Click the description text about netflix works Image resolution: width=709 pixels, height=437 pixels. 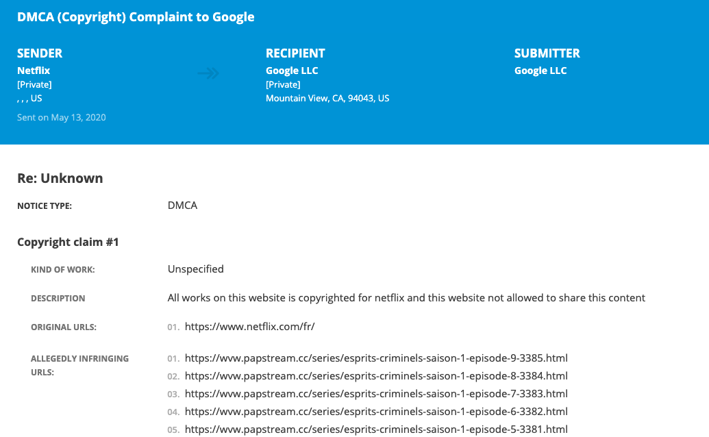(x=406, y=298)
